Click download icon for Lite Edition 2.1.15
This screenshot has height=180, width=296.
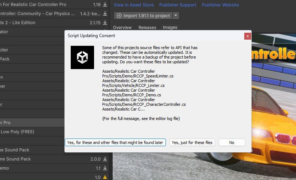[105, 23]
